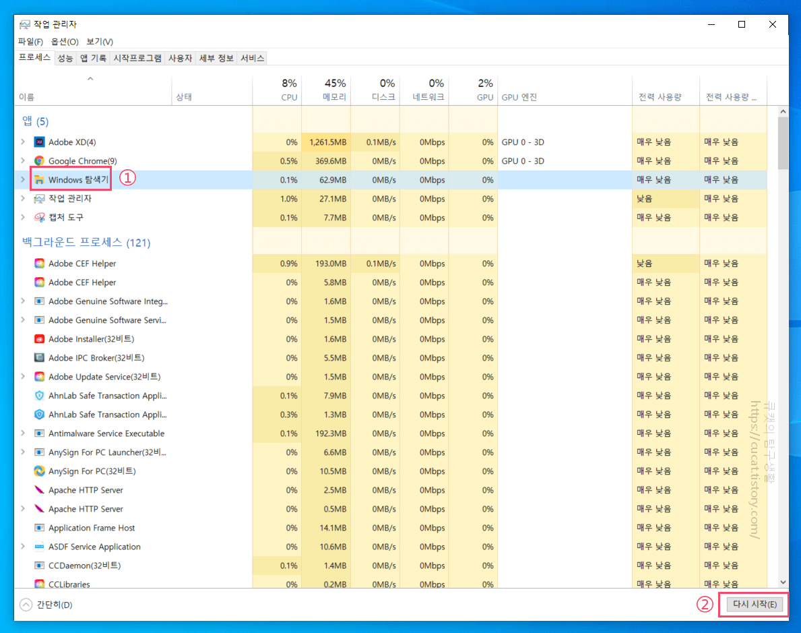This screenshot has height=633, width=801.
Task: Click the Antimalware Service Executable icon
Action: tap(39, 433)
